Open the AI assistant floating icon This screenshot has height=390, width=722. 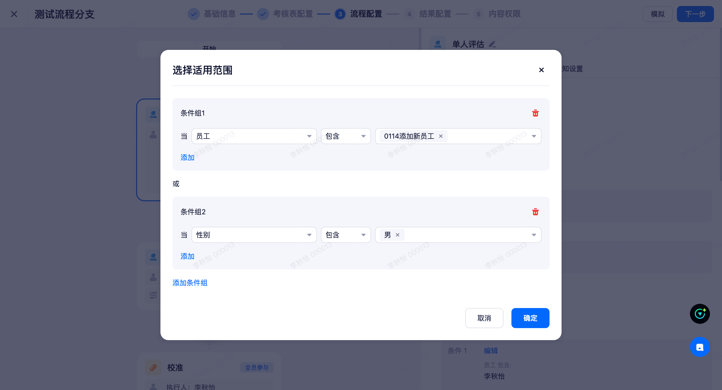(x=700, y=314)
